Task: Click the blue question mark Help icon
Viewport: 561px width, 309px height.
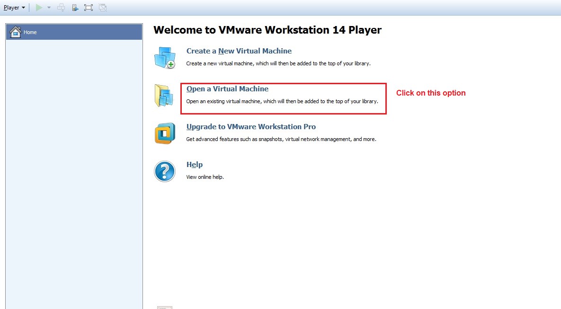Action: [x=165, y=171]
